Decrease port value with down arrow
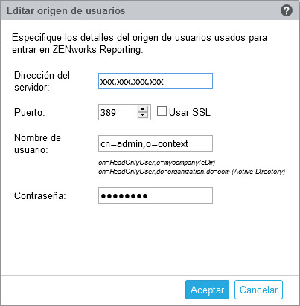This screenshot has height=306, width=300. point(143,115)
